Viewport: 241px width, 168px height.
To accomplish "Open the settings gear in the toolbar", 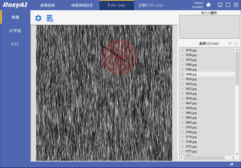I will 38,18.
